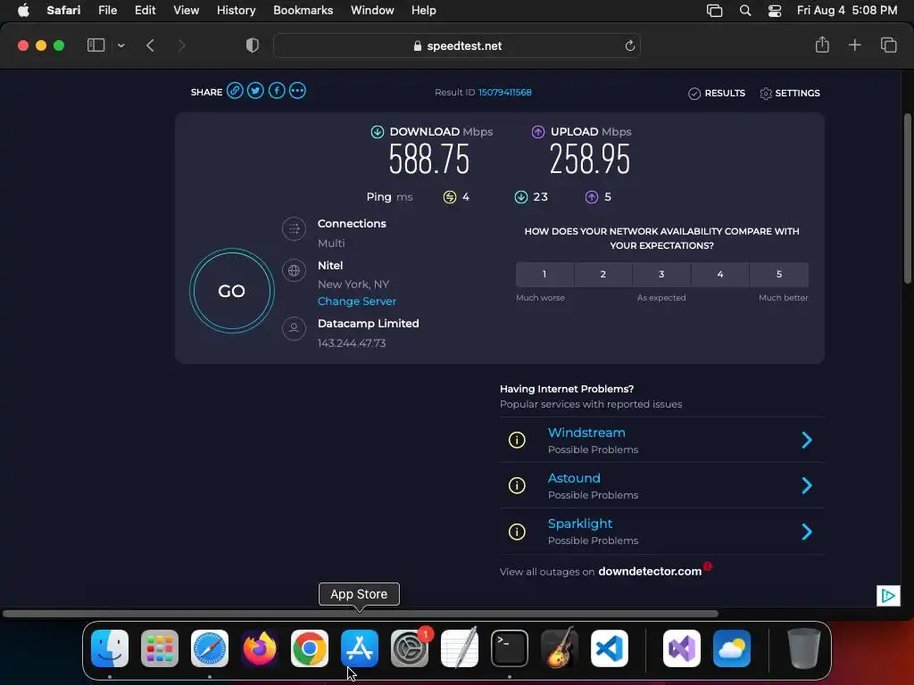
Task: Reload the page
Action: (629, 45)
